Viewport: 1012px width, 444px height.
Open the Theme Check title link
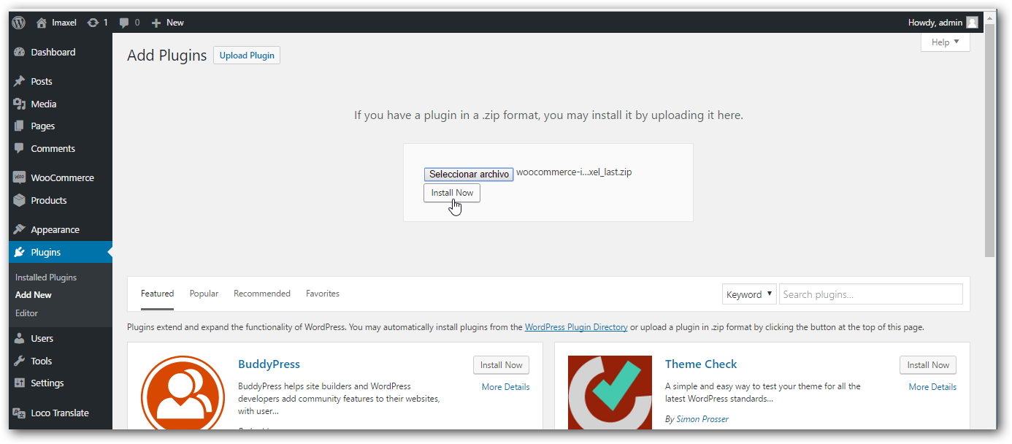701,364
